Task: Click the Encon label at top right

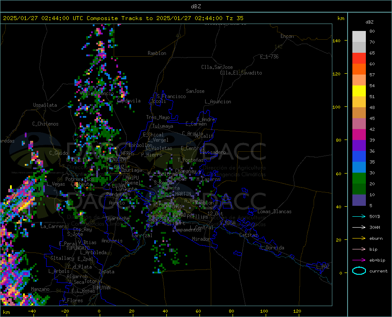Action: tap(287, 36)
